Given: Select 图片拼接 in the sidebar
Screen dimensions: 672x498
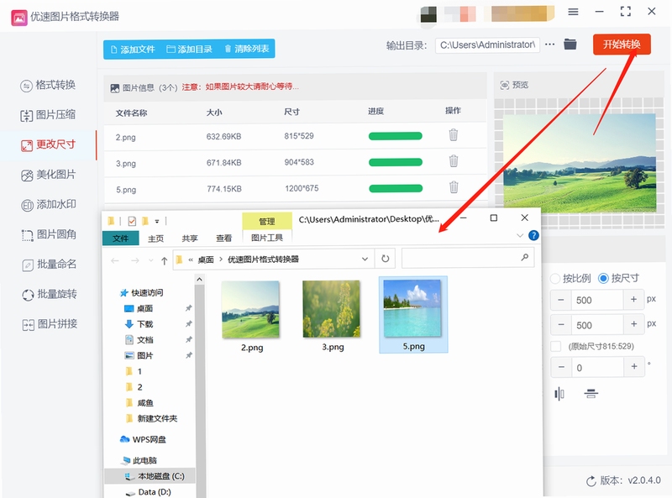Looking at the screenshot, I should (50, 324).
